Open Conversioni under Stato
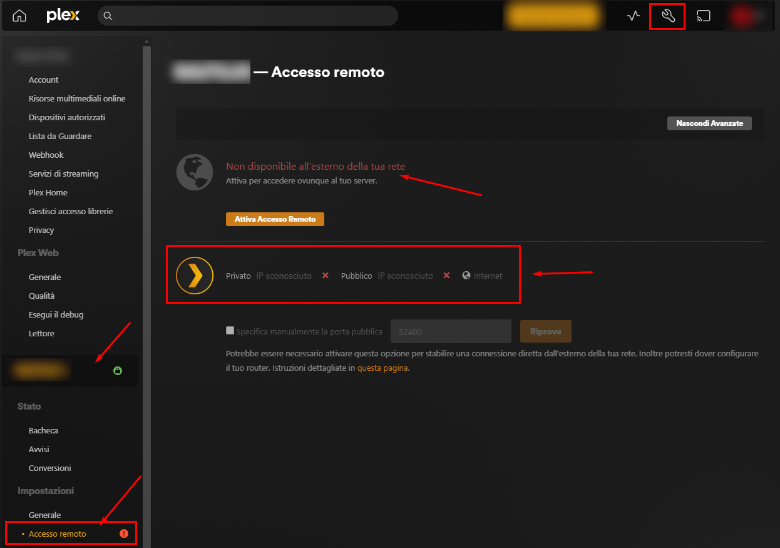 [49, 468]
